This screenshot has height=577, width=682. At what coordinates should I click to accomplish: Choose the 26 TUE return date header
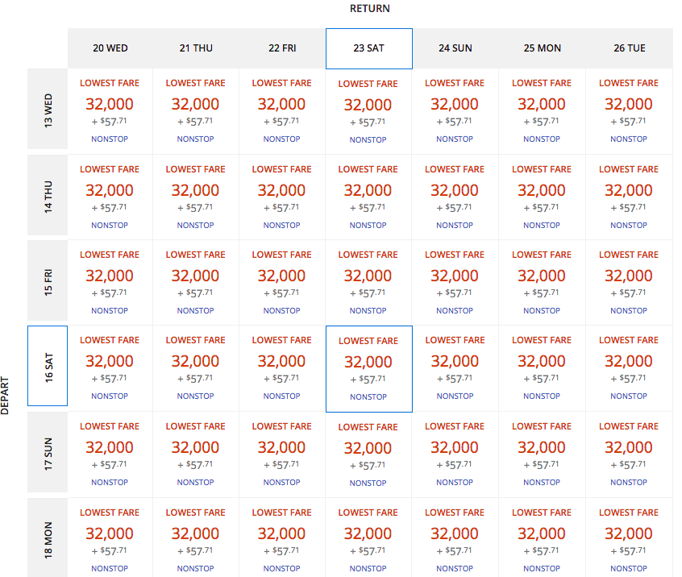tap(629, 48)
